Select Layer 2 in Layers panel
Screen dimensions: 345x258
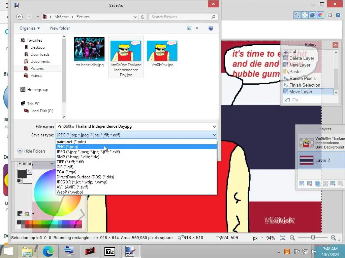point(321,160)
